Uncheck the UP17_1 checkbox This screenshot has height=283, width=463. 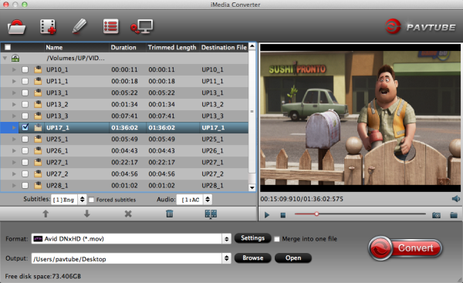pyautogui.click(x=25, y=127)
